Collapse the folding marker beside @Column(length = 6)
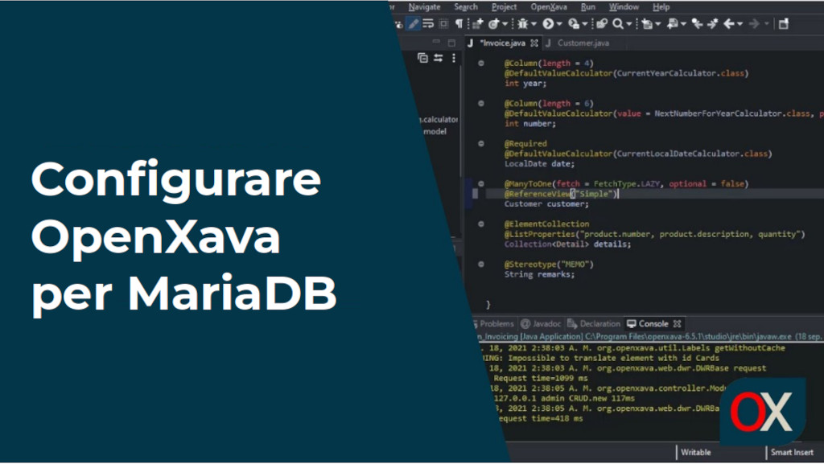Screen dimensions: 824x464 click(x=481, y=104)
